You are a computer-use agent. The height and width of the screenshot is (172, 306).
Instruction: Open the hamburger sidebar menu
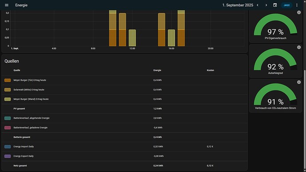[x=7, y=5]
